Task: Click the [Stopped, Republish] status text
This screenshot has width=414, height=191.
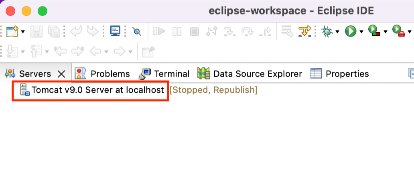Action: point(213,90)
